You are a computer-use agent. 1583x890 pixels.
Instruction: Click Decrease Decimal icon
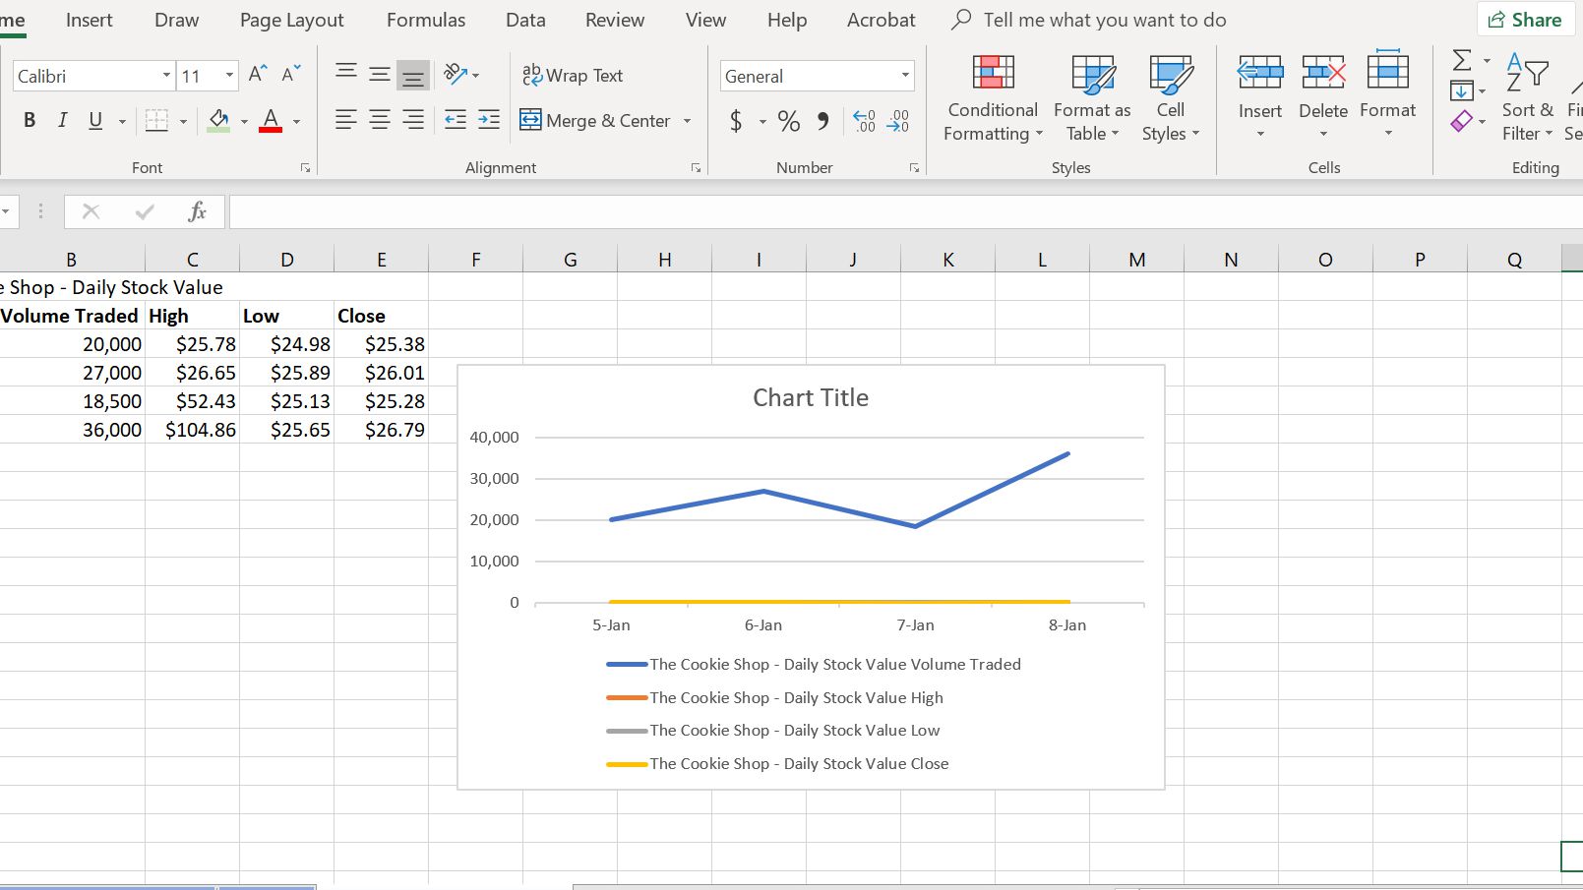tap(898, 121)
